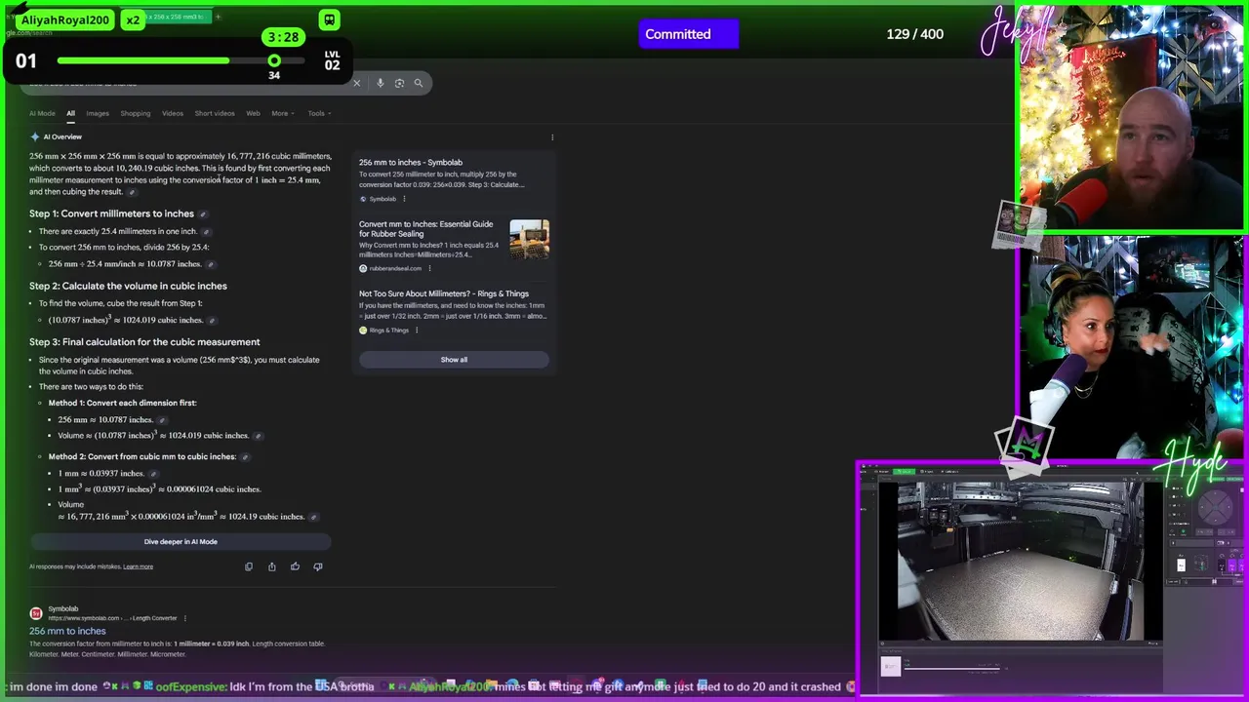Image resolution: width=1249 pixels, height=702 pixels.
Task: Switch to AI Mode tab
Action: [42, 113]
